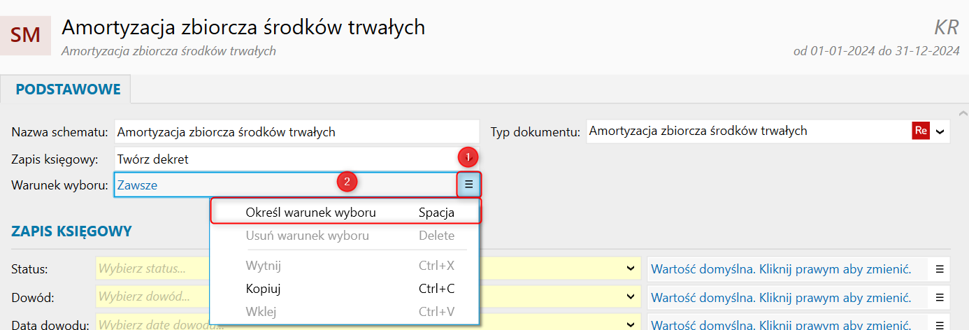Open the hamburger menu next to Warunek wyboru
The width and height of the screenshot is (969, 330).
[x=469, y=185]
